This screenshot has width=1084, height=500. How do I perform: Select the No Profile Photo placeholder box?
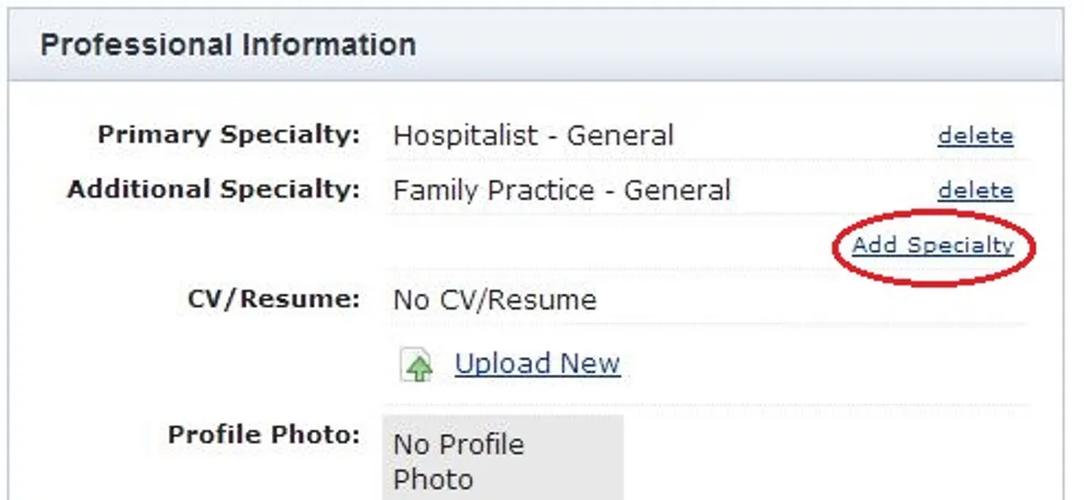[x=503, y=457]
